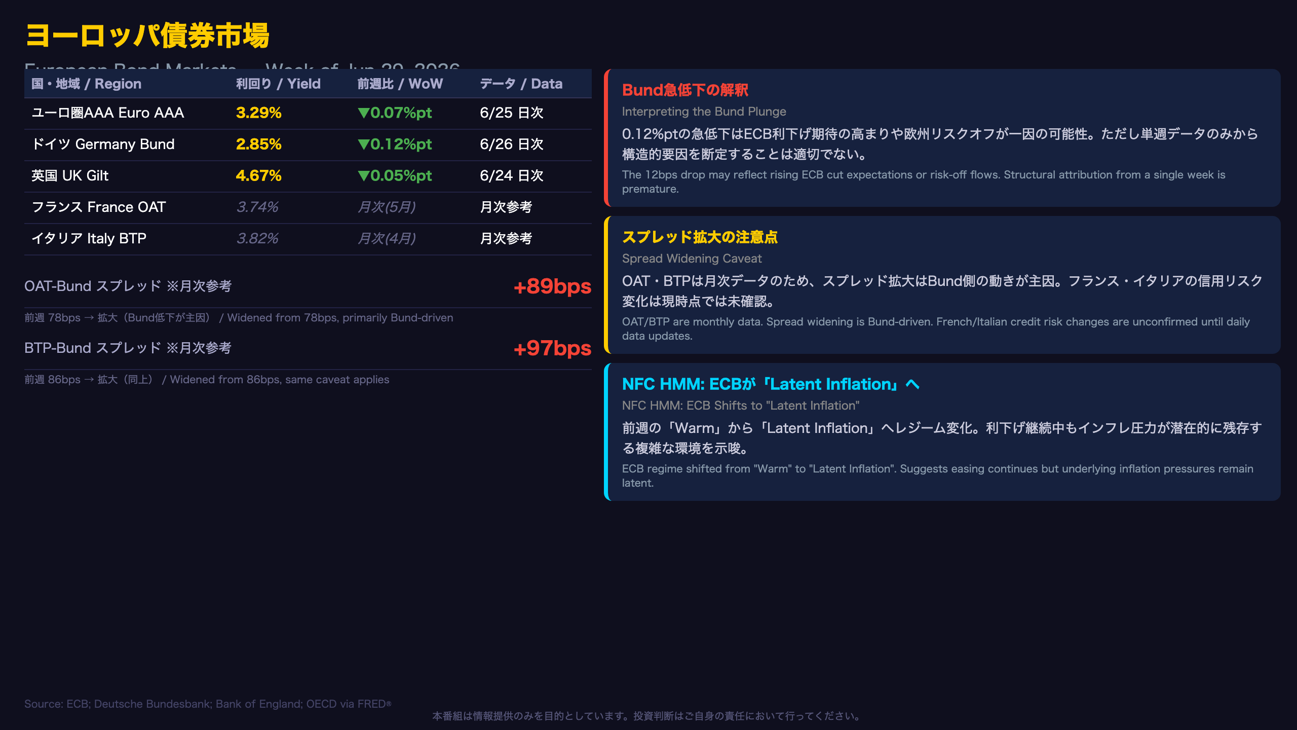Image resolution: width=1297 pixels, height=730 pixels.
Task: Select the ドイツ Germany Bund row label
Action: coord(103,144)
